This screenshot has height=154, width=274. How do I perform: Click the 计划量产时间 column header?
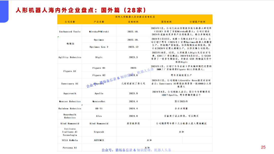tap(197, 22)
